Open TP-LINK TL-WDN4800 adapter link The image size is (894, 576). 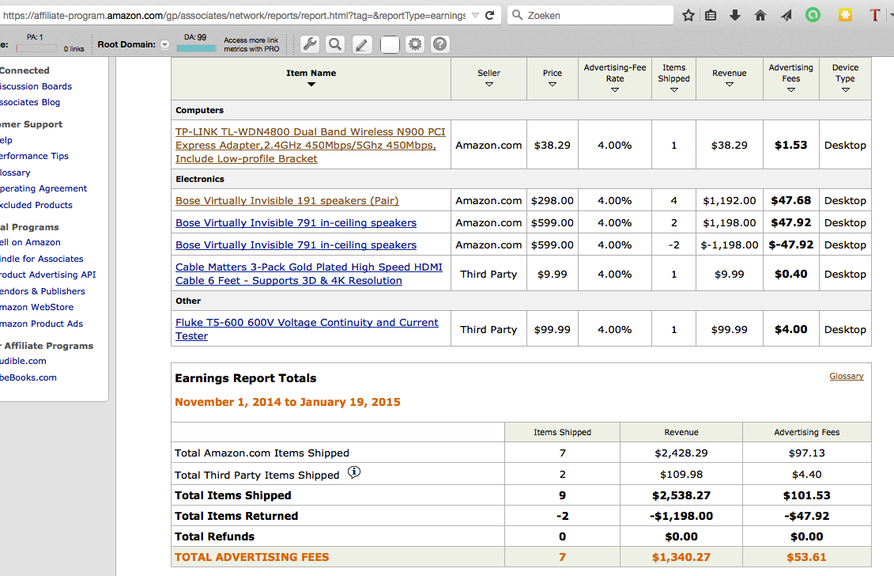pos(310,145)
